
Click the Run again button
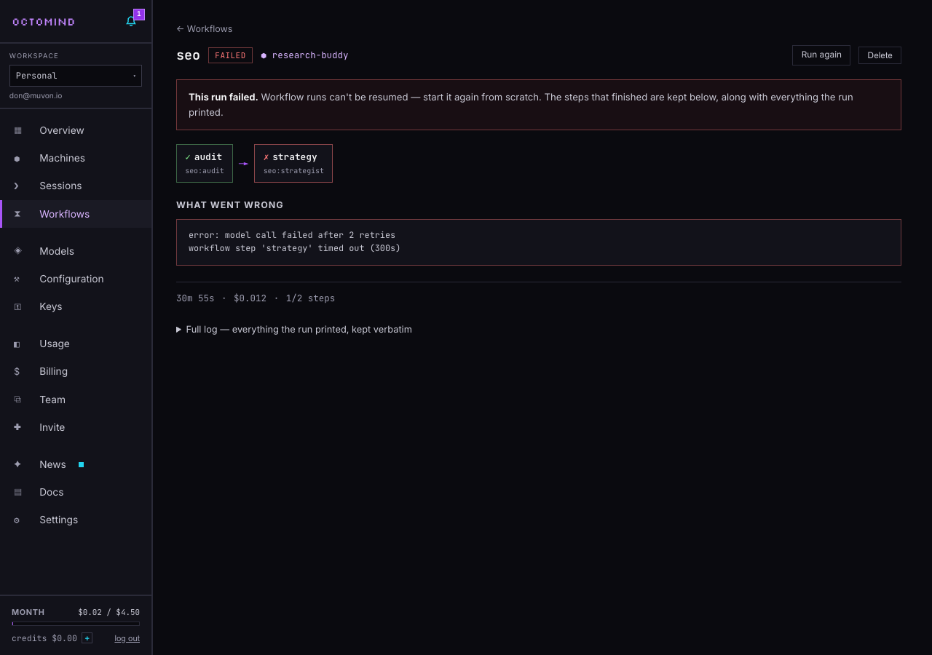pyautogui.click(x=821, y=55)
